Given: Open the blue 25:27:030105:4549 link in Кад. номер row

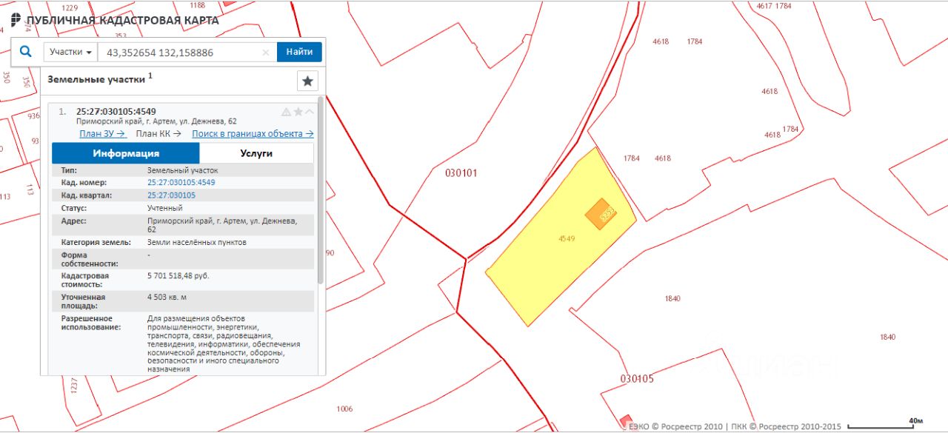Looking at the screenshot, I should [x=181, y=182].
